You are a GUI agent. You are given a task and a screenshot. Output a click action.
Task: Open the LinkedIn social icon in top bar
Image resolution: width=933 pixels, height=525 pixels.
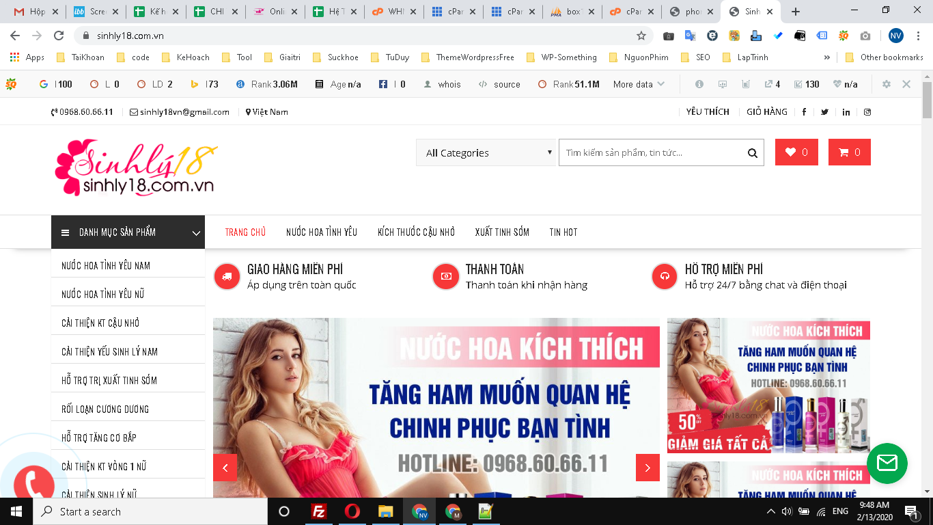[x=846, y=112]
